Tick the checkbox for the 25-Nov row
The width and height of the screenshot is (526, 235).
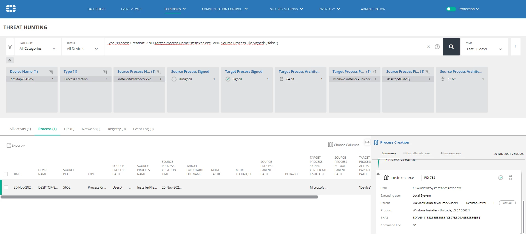click(x=6, y=187)
